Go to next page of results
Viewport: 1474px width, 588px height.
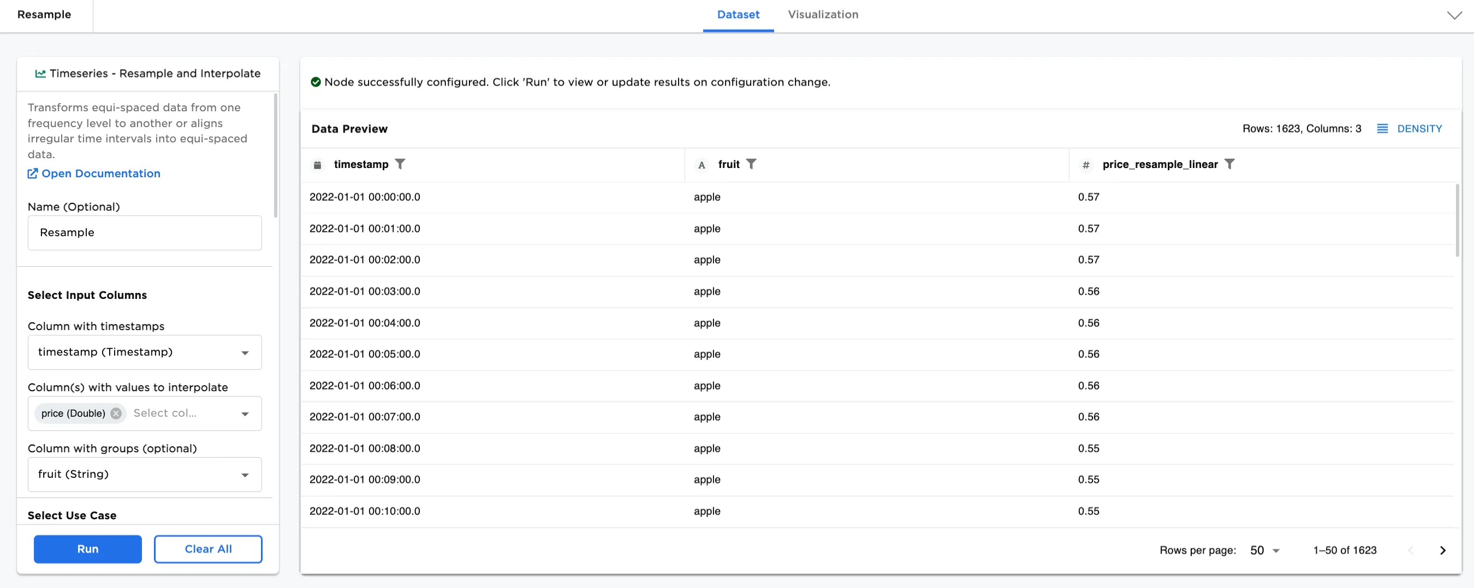[x=1442, y=550]
